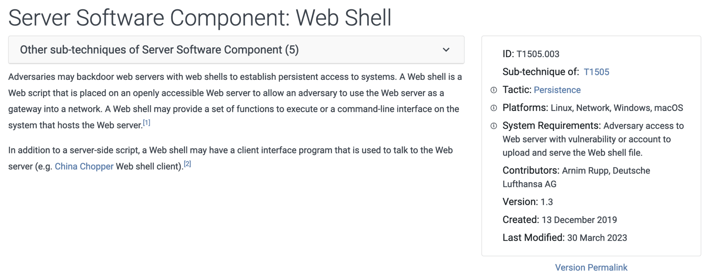Click Version Permalink at the bottom
Screen dimensions: 715x279
click(591, 267)
